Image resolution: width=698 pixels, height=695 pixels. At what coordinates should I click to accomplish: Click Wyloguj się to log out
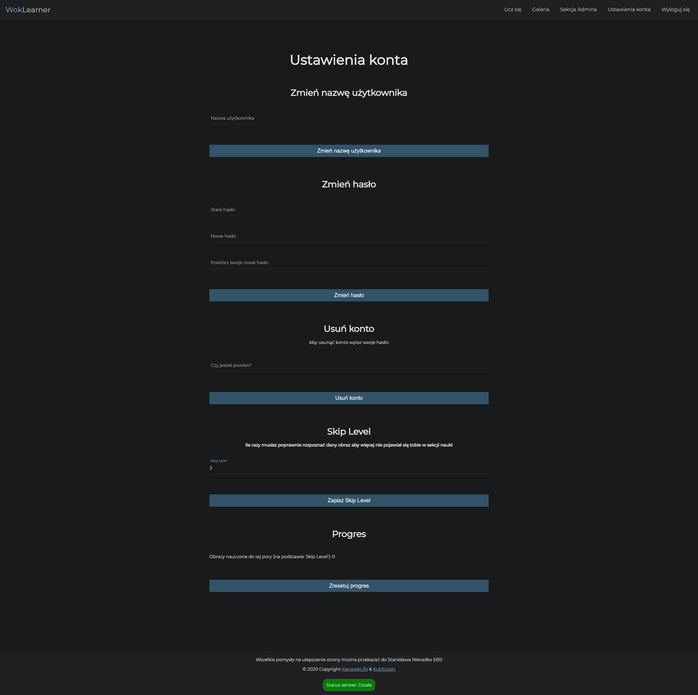[x=675, y=9]
